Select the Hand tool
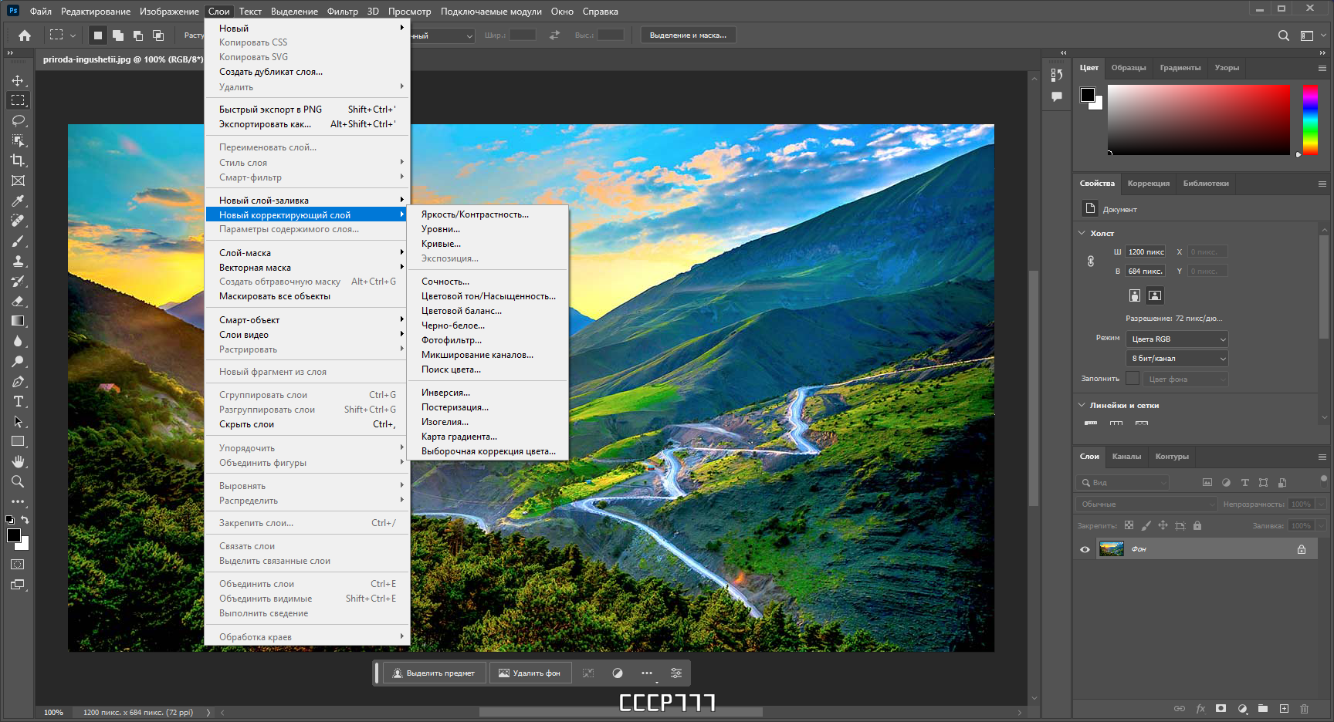 18,461
